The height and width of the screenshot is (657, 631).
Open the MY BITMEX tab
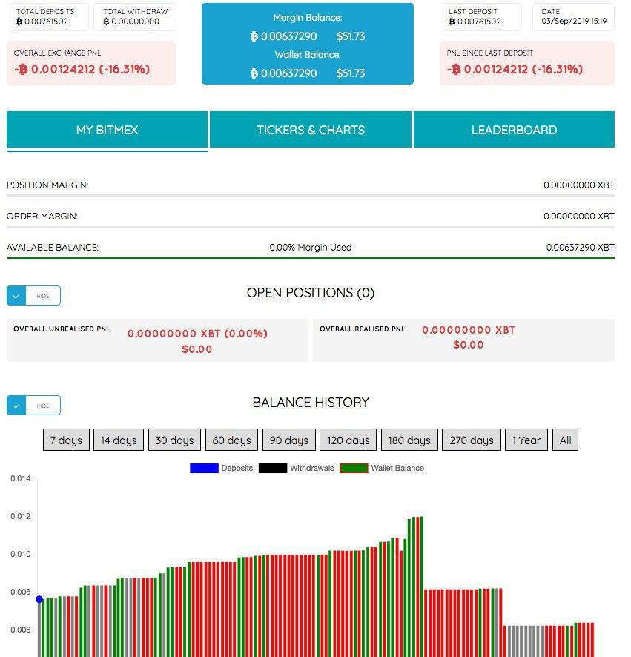tap(107, 130)
